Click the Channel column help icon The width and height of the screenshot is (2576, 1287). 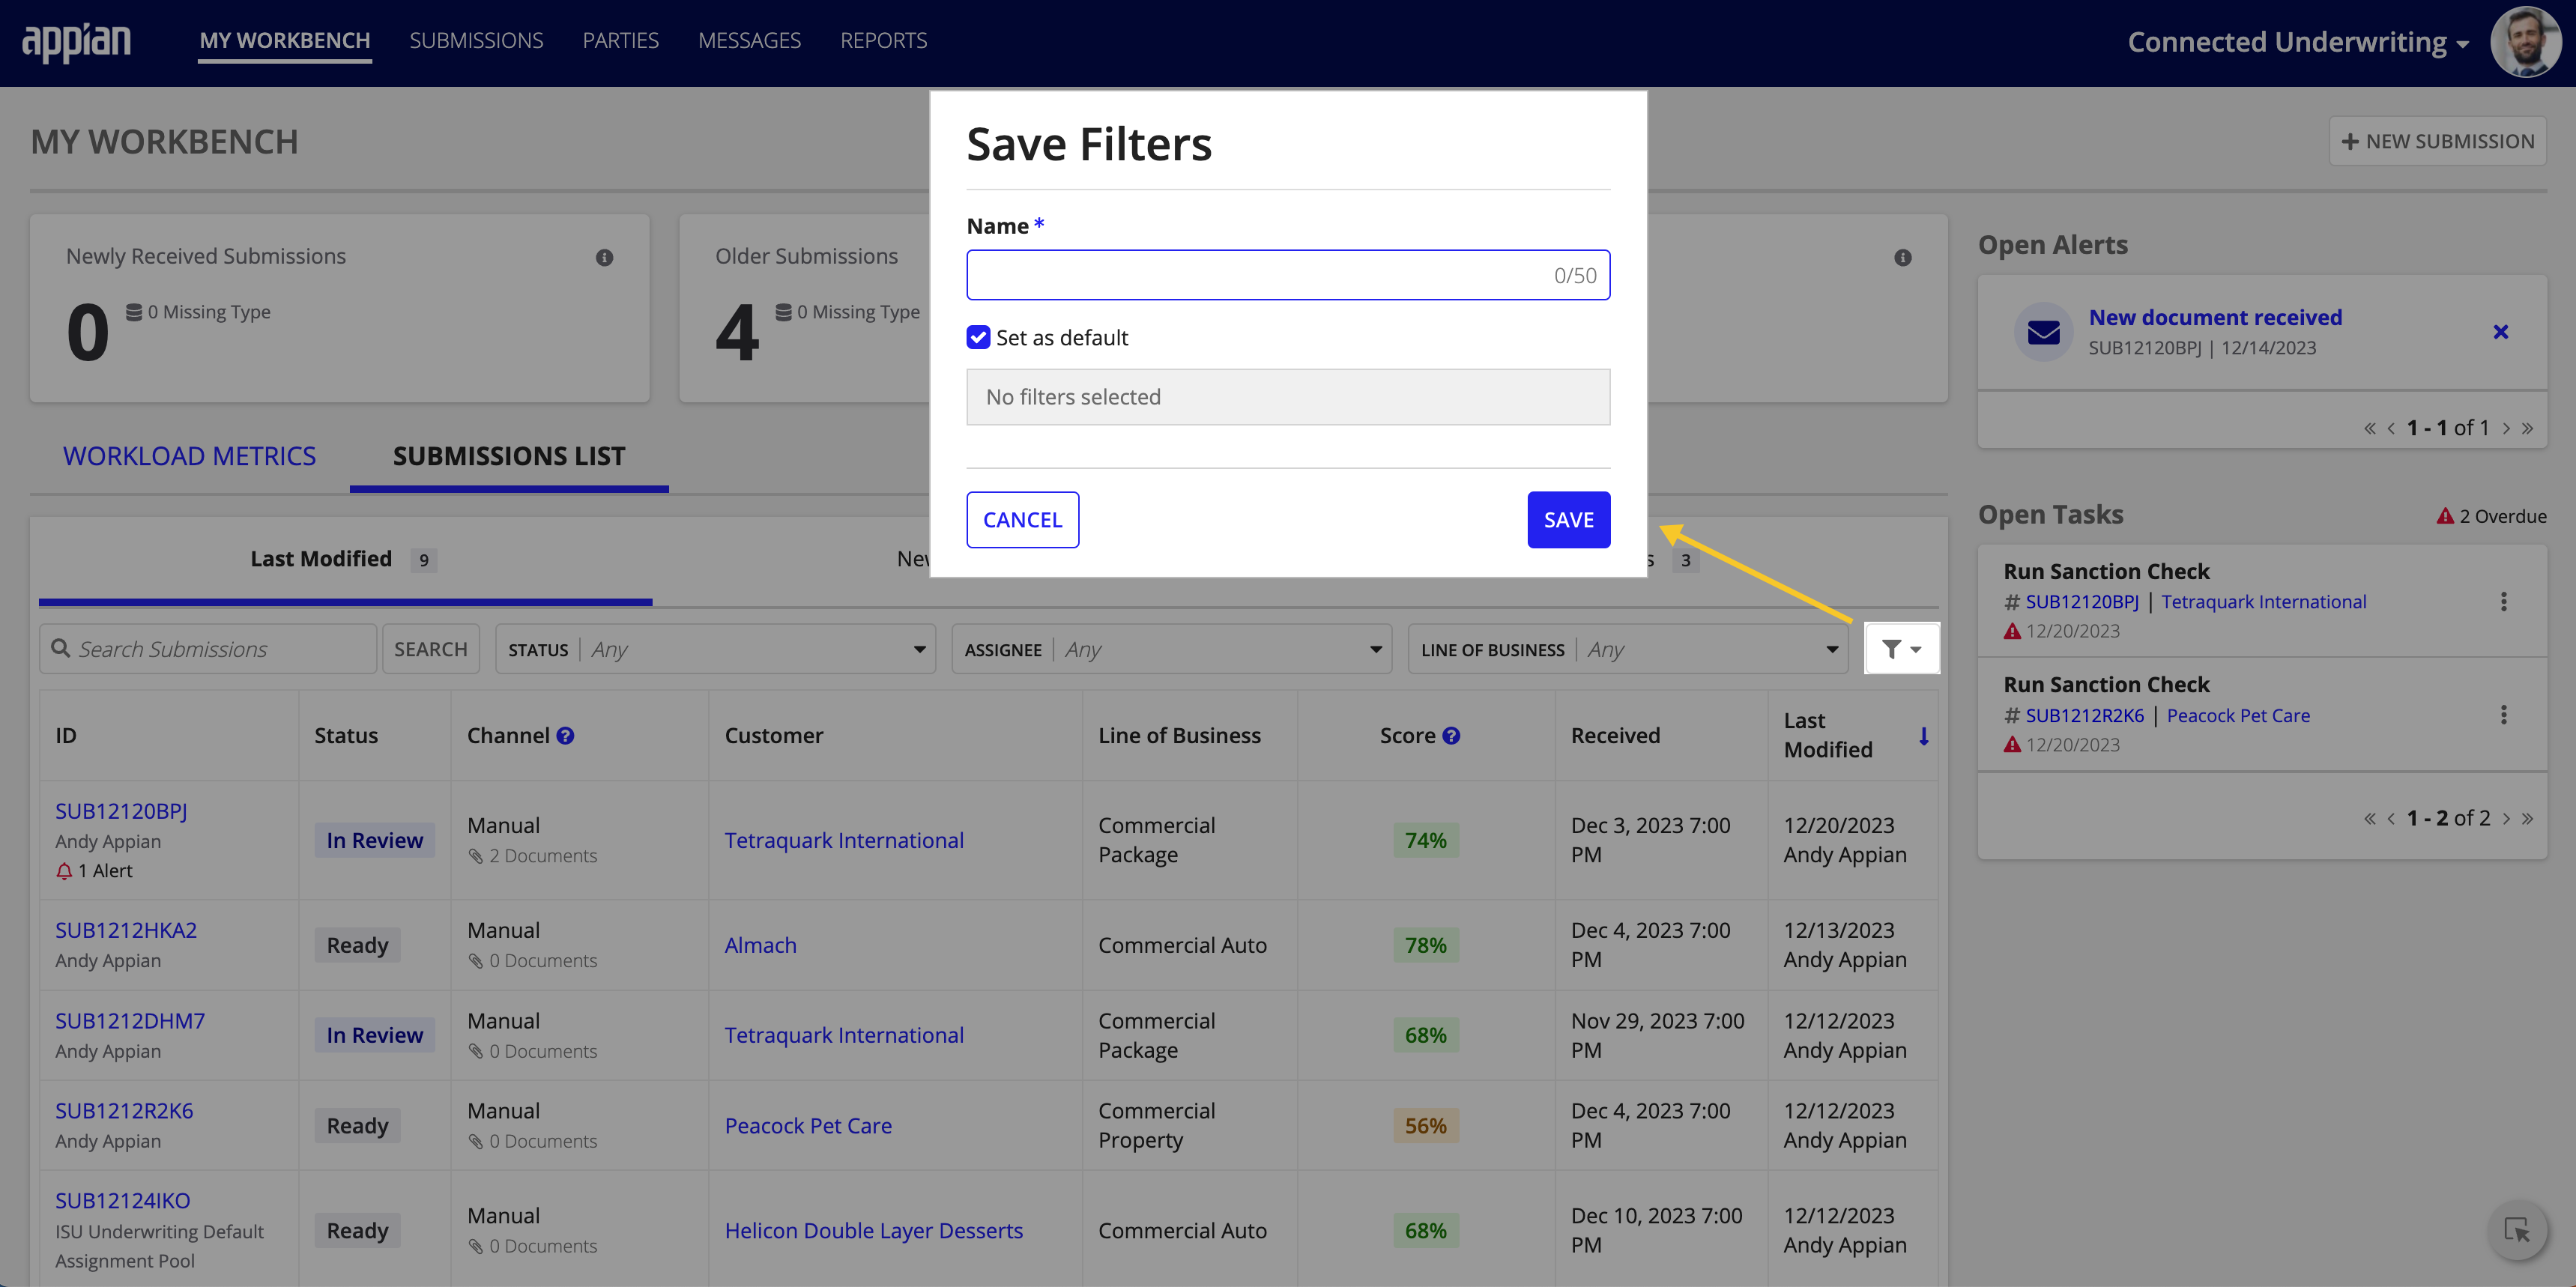565,736
